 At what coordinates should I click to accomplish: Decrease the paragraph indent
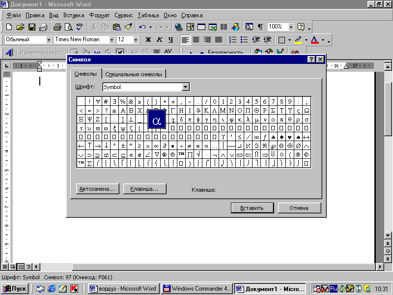click(x=256, y=40)
